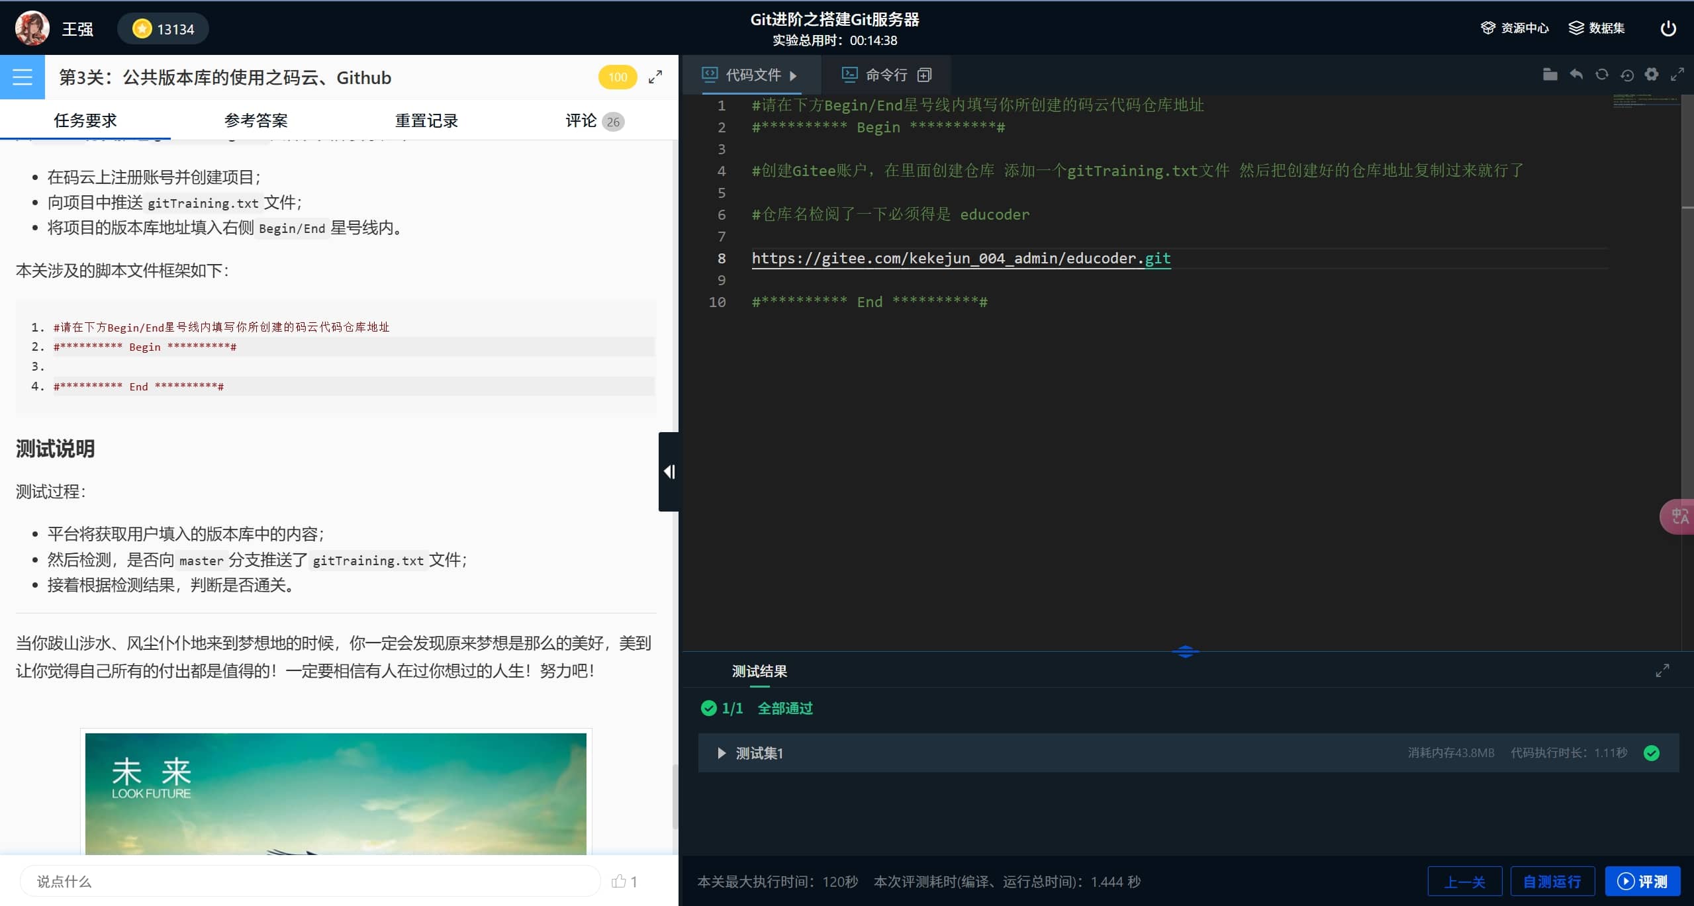Click the thumbs-up like icon

pyautogui.click(x=619, y=881)
